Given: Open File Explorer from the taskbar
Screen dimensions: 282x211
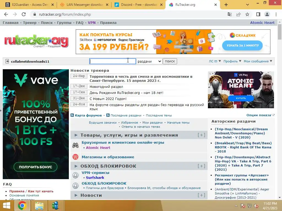Looking at the screenshot, I should click(x=39, y=206).
